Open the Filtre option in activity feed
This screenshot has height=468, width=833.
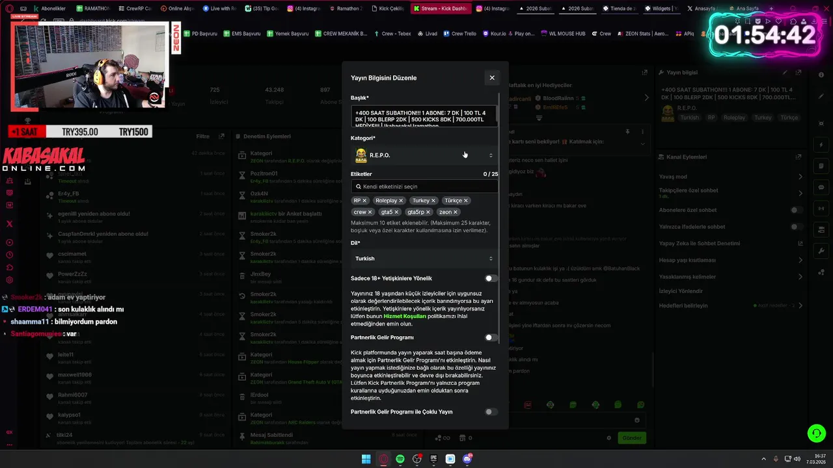pyautogui.click(x=202, y=136)
